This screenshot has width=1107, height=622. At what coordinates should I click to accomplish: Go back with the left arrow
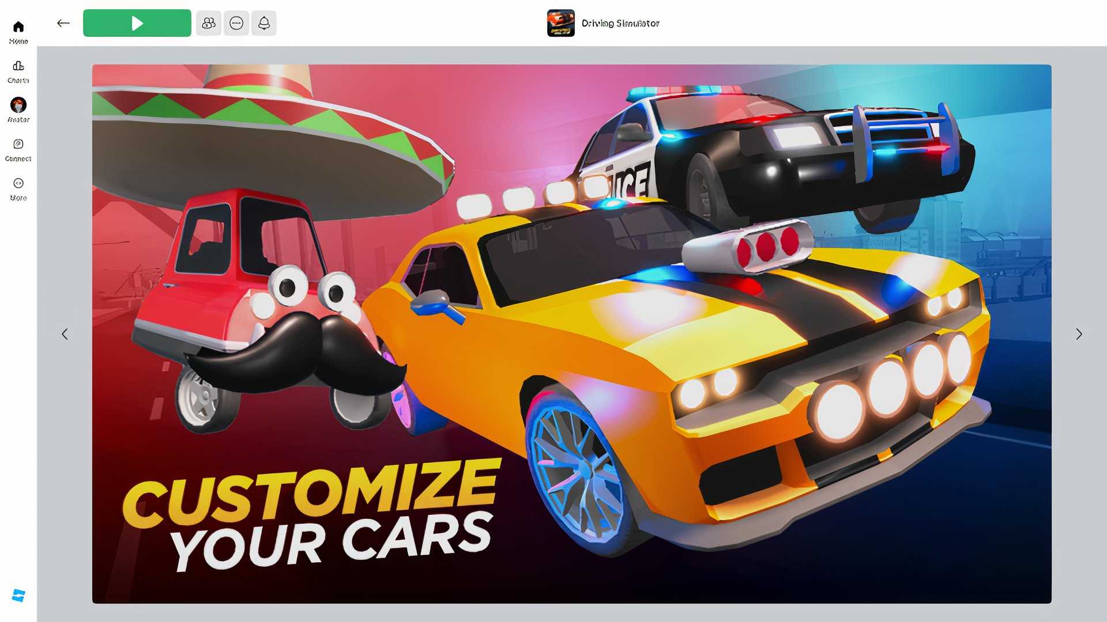(63, 23)
